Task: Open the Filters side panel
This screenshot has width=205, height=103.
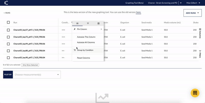Action: pos(200,54)
